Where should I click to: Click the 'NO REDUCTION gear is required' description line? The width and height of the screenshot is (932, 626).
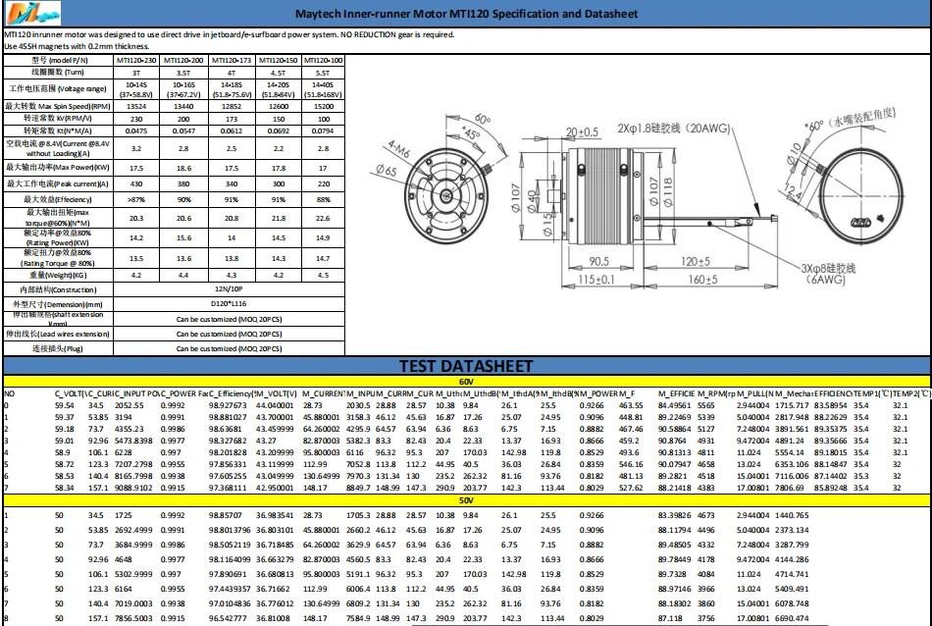click(x=229, y=34)
